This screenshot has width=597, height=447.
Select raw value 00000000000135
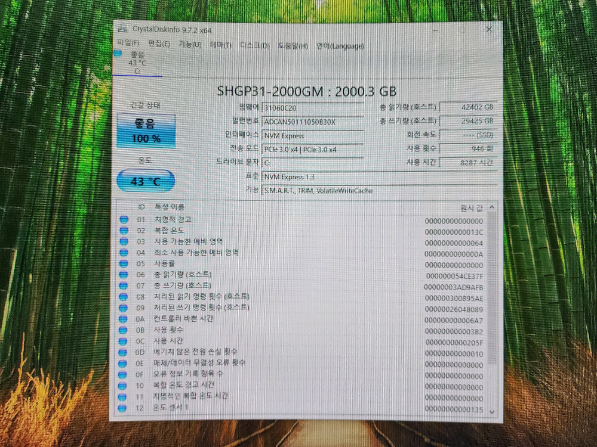454,410
